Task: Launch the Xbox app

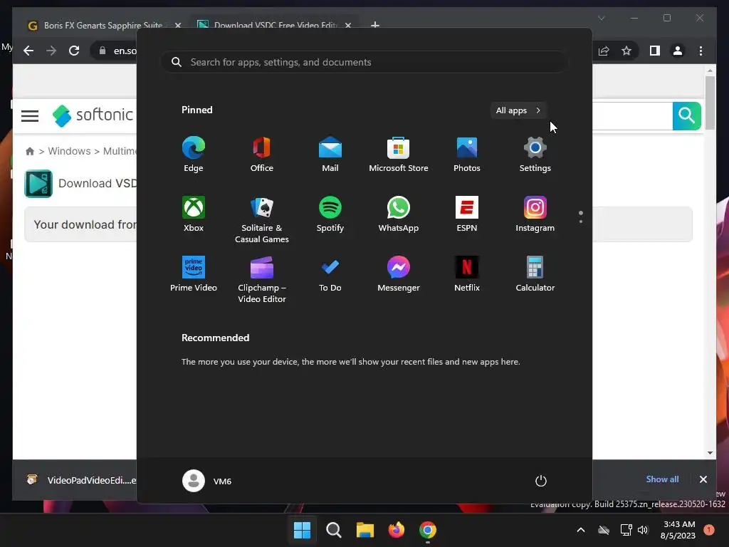Action: (x=194, y=214)
